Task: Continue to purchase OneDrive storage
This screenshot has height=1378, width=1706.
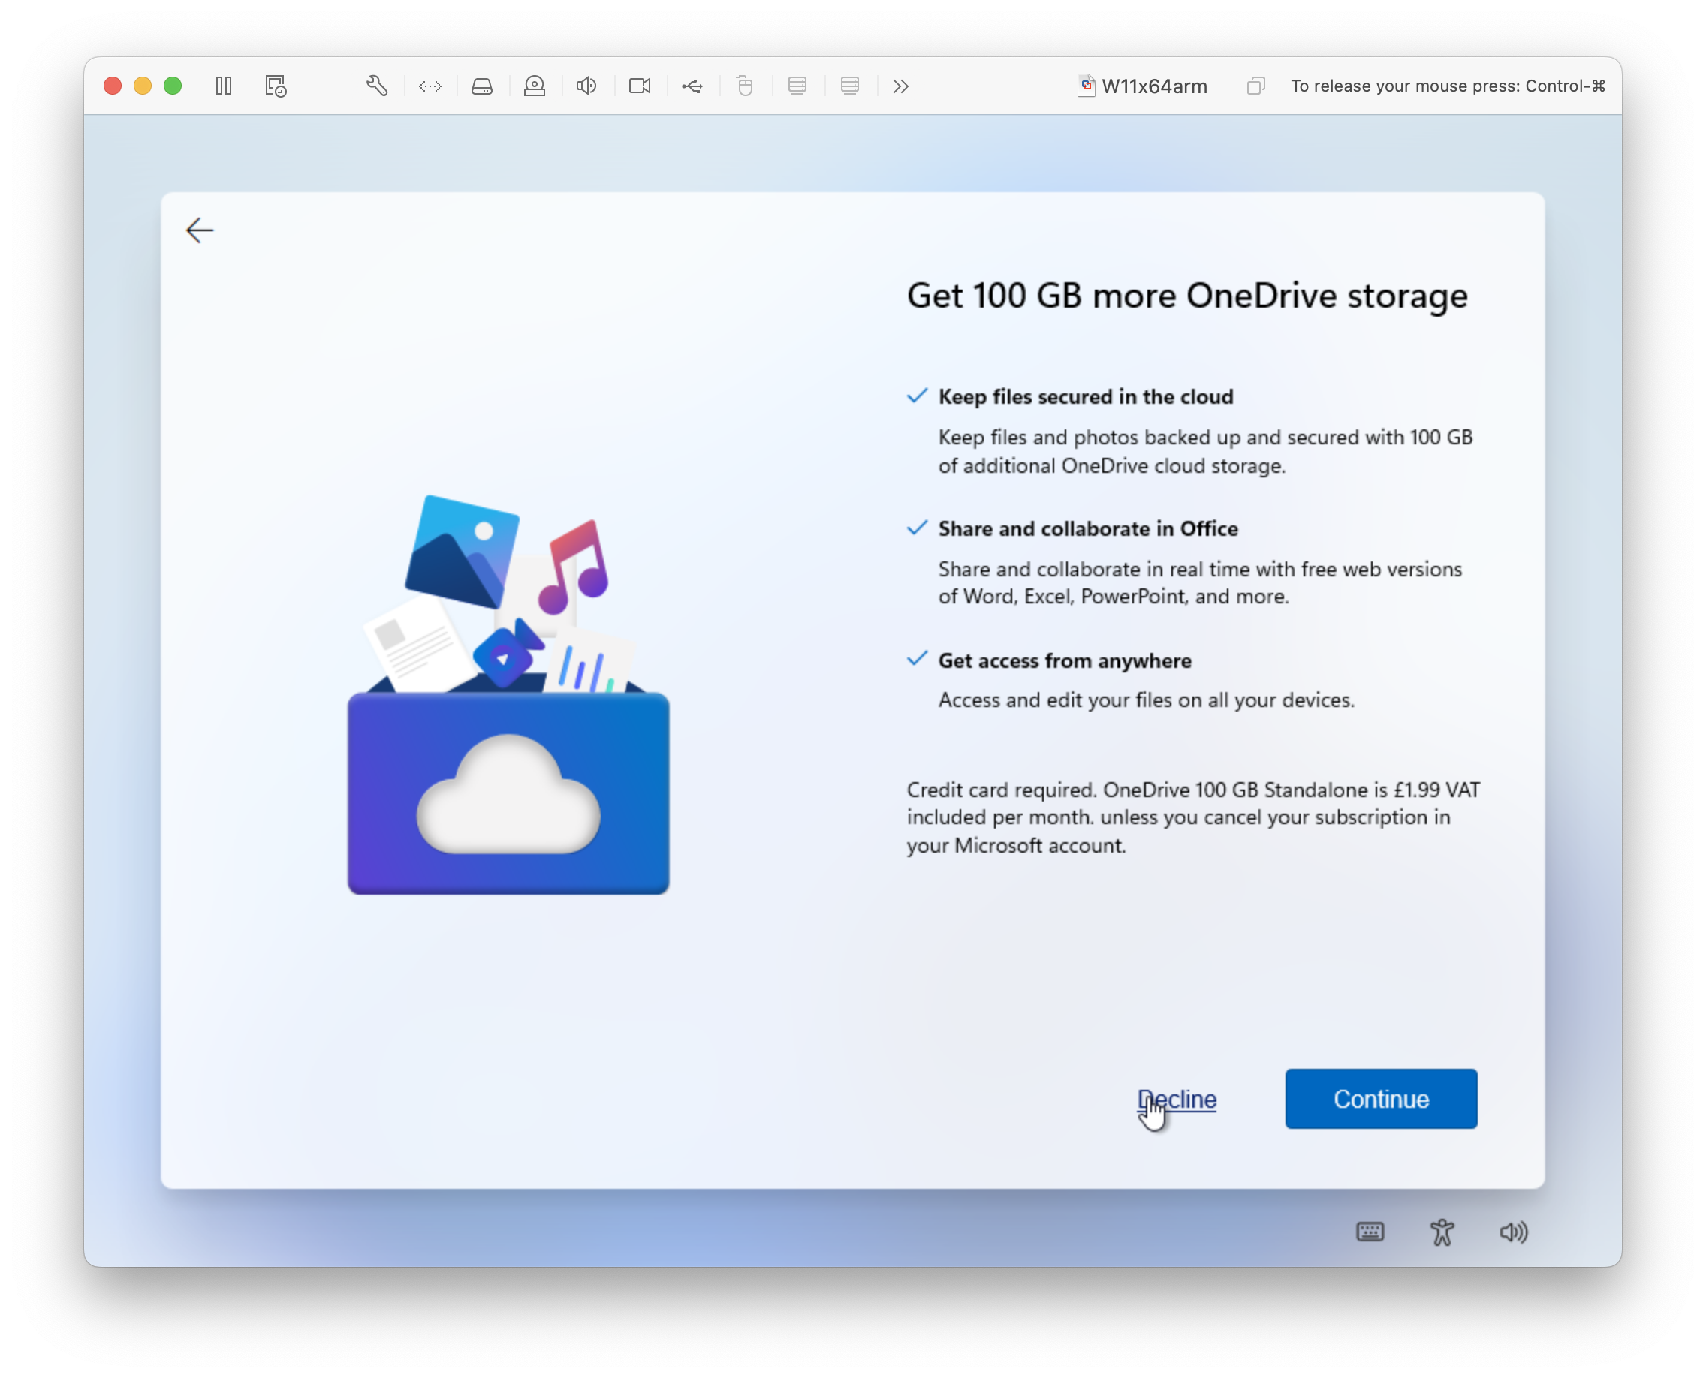Action: point(1380,1099)
